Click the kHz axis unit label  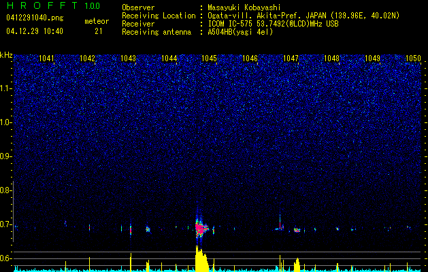pyautogui.click(x=6, y=55)
